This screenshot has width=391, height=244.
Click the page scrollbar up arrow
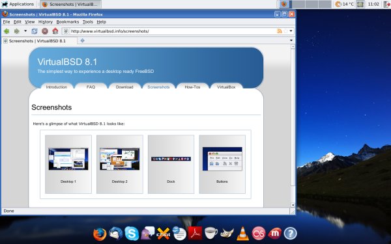pyautogui.click(x=293, y=47)
